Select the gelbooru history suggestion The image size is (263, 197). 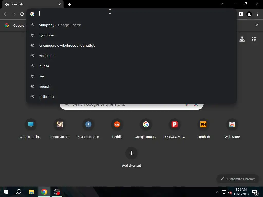131,97
